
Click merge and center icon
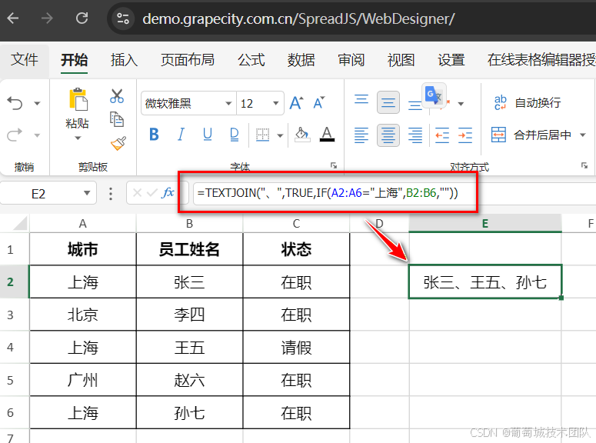tap(498, 135)
